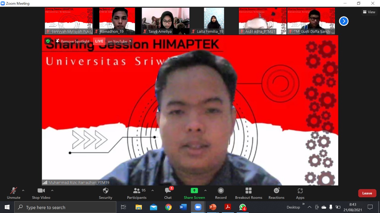Unmute the microphone in Zoom toolbar
This screenshot has height=213, width=380.
[x=14, y=193]
